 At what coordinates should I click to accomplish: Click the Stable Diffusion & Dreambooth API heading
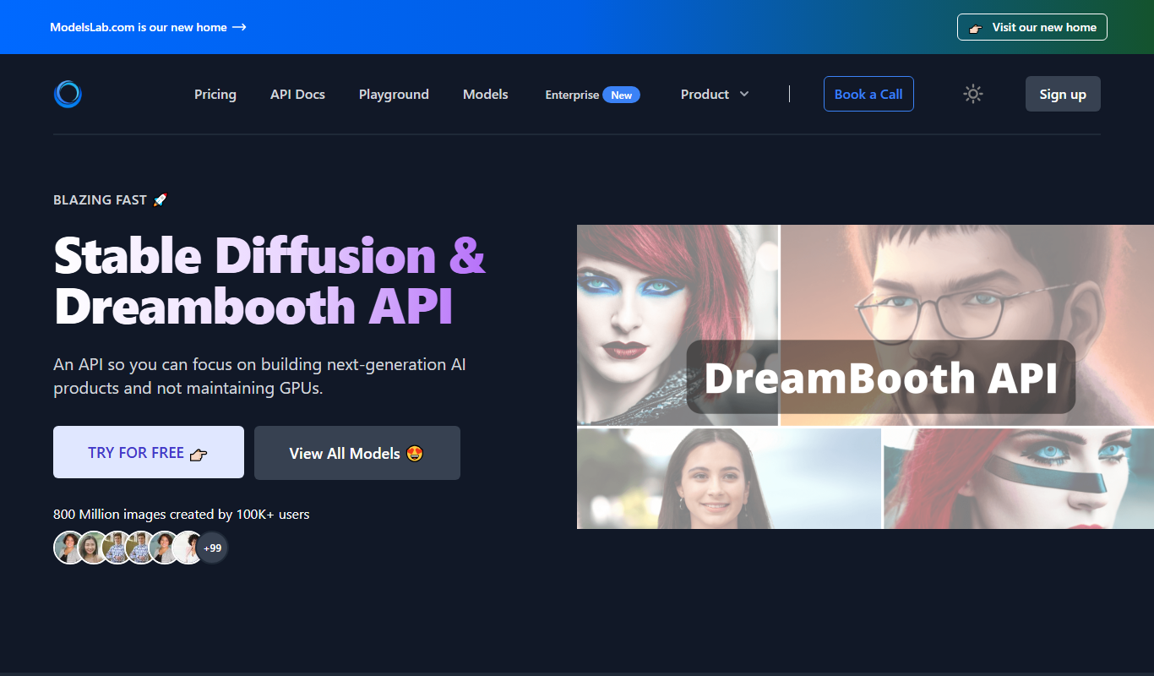coord(269,280)
